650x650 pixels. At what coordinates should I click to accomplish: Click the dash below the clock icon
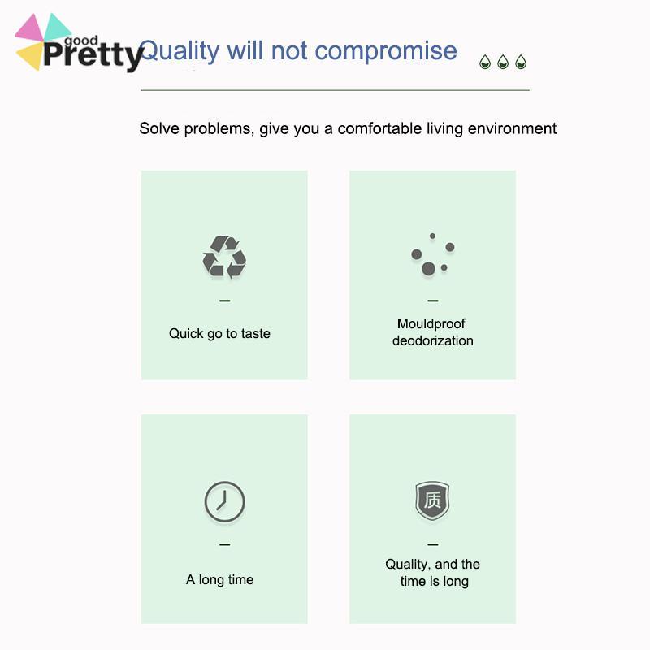(x=224, y=544)
